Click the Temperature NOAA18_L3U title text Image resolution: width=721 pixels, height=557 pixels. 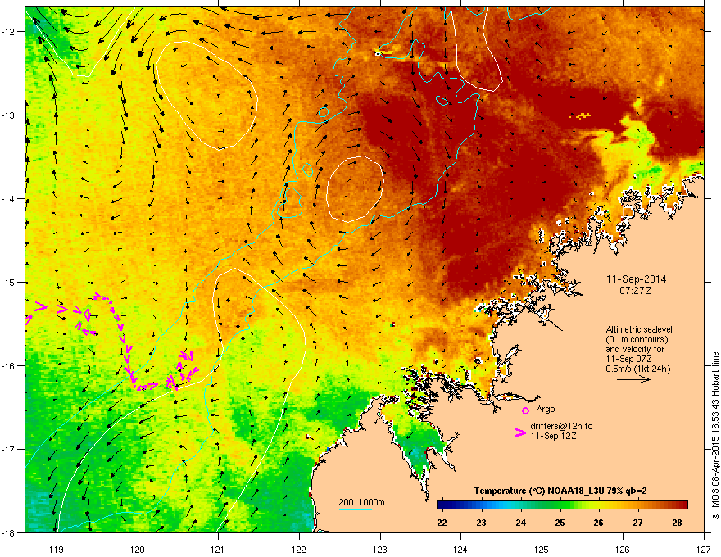tap(560, 491)
